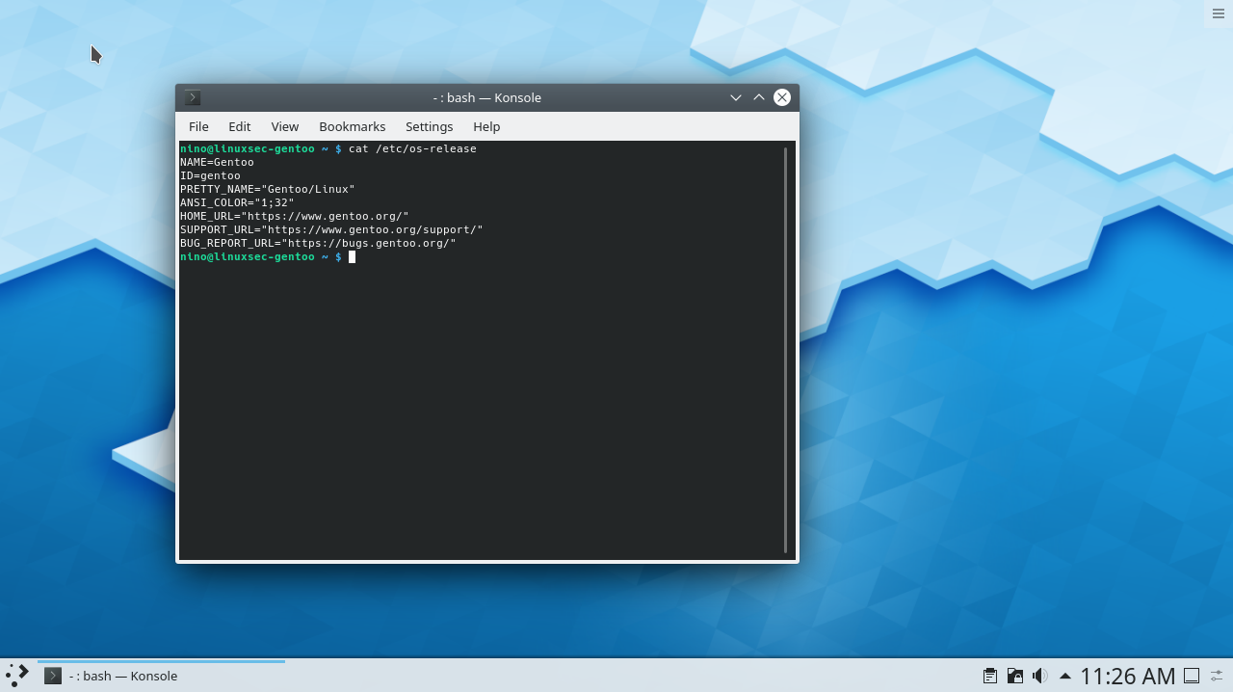Viewport: 1233px width, 692px height.
Task: Open KDE Vaults from the system tray
Action: pyautogui.click(x=1014, y=676)
